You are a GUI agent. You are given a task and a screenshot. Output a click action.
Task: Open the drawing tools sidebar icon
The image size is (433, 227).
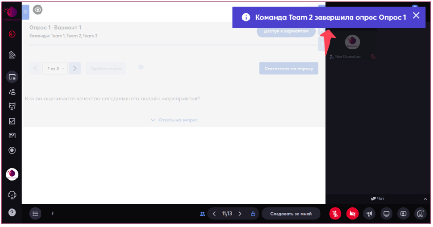click(12, 55)
